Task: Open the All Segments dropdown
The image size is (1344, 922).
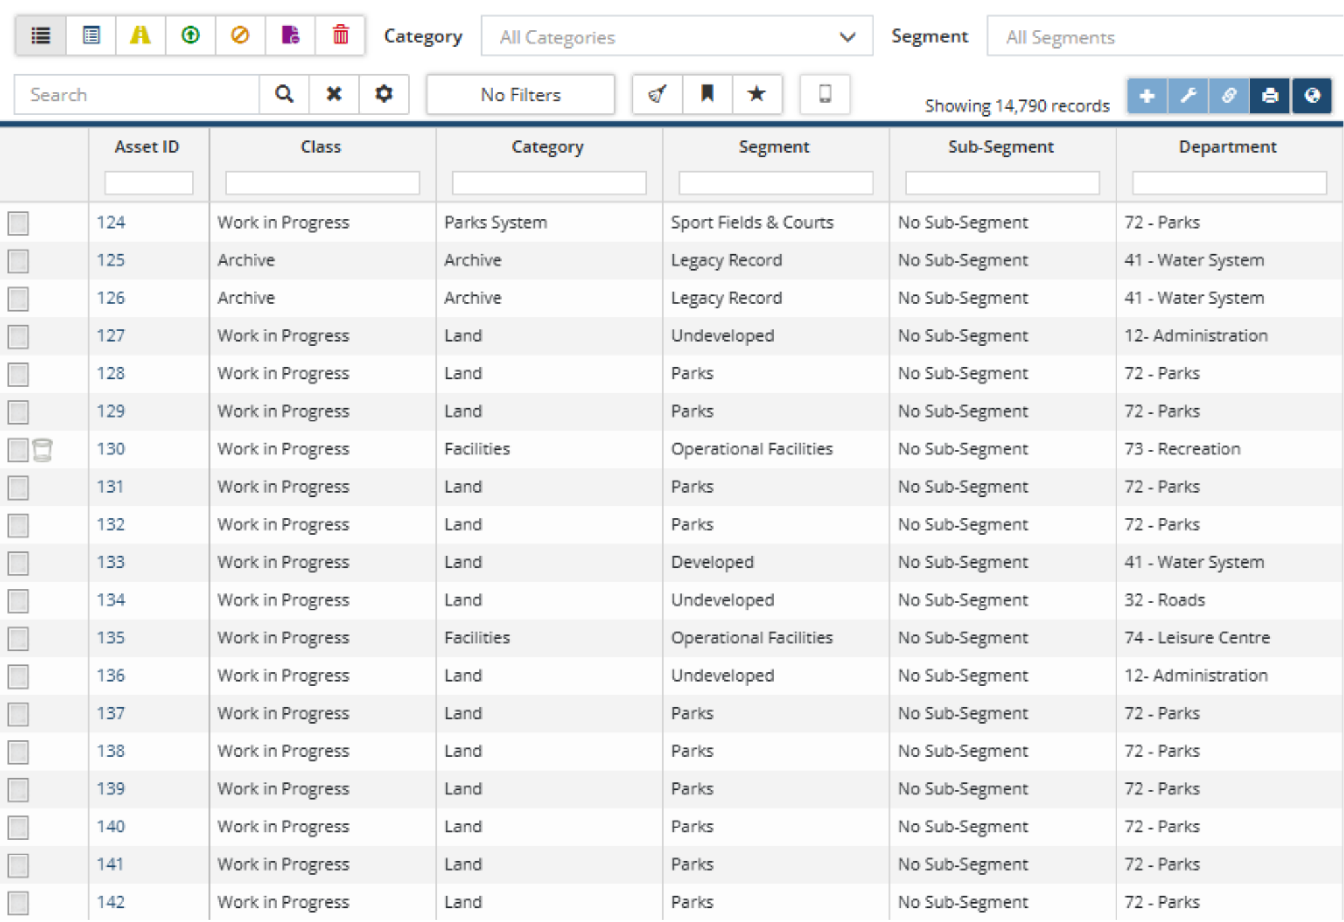Action: click(1166, 37)
